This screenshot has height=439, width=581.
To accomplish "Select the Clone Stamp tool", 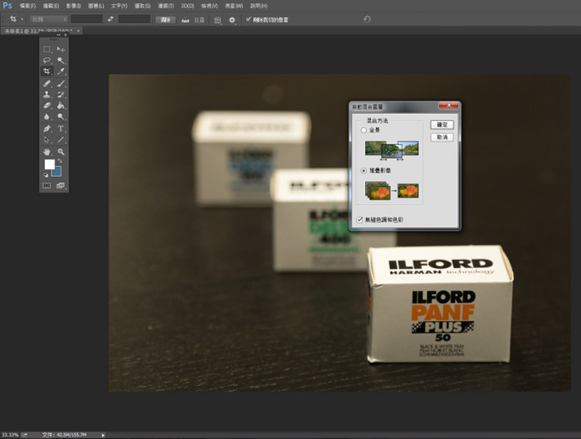I will click(x=46, y=95).
